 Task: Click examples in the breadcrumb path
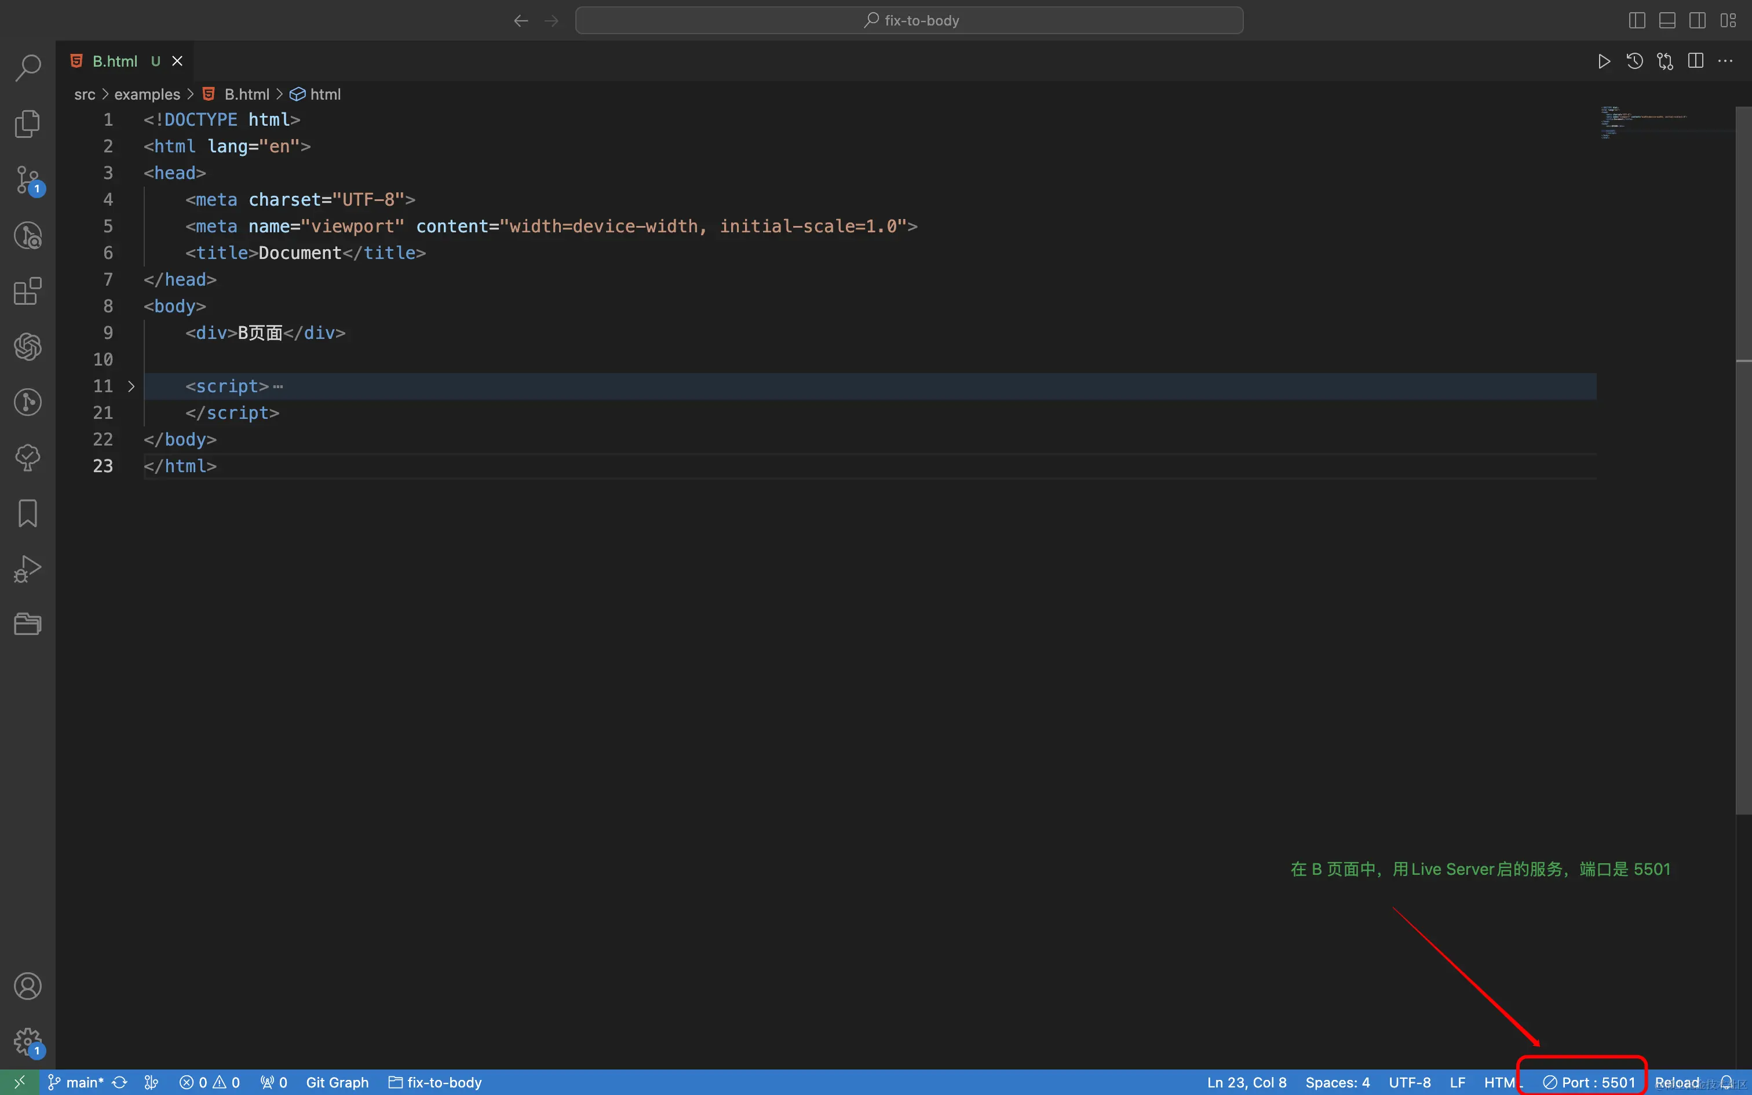(x=147, y=95)
